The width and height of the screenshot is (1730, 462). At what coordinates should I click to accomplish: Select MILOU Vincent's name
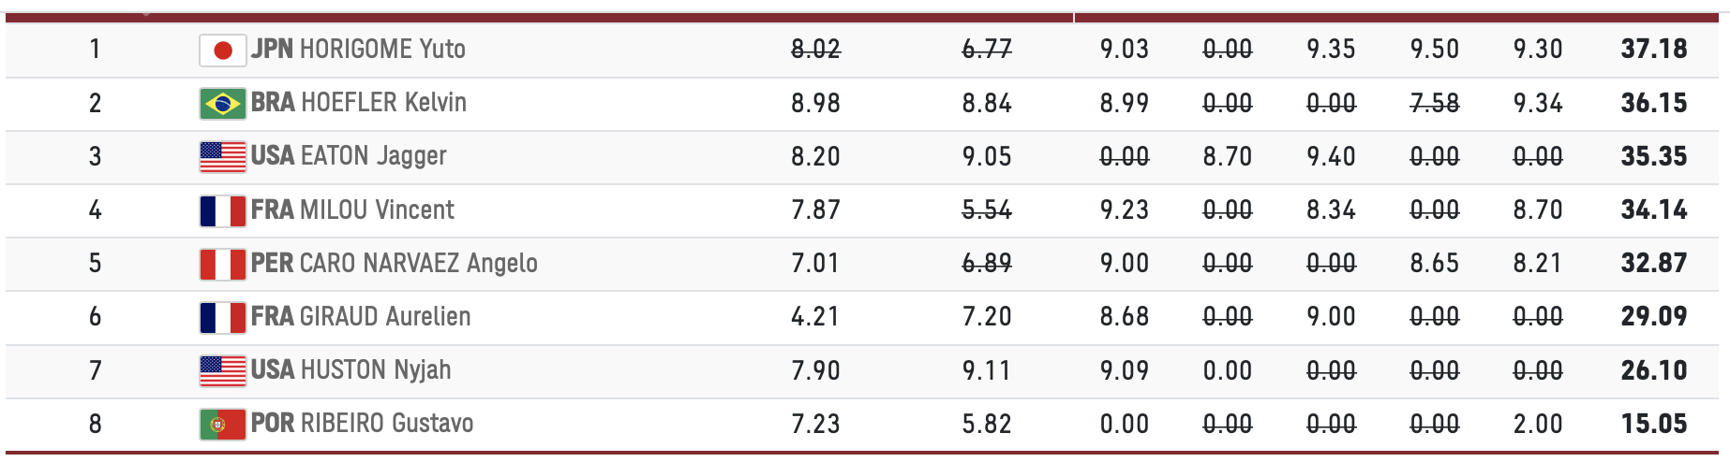point(377,209)
